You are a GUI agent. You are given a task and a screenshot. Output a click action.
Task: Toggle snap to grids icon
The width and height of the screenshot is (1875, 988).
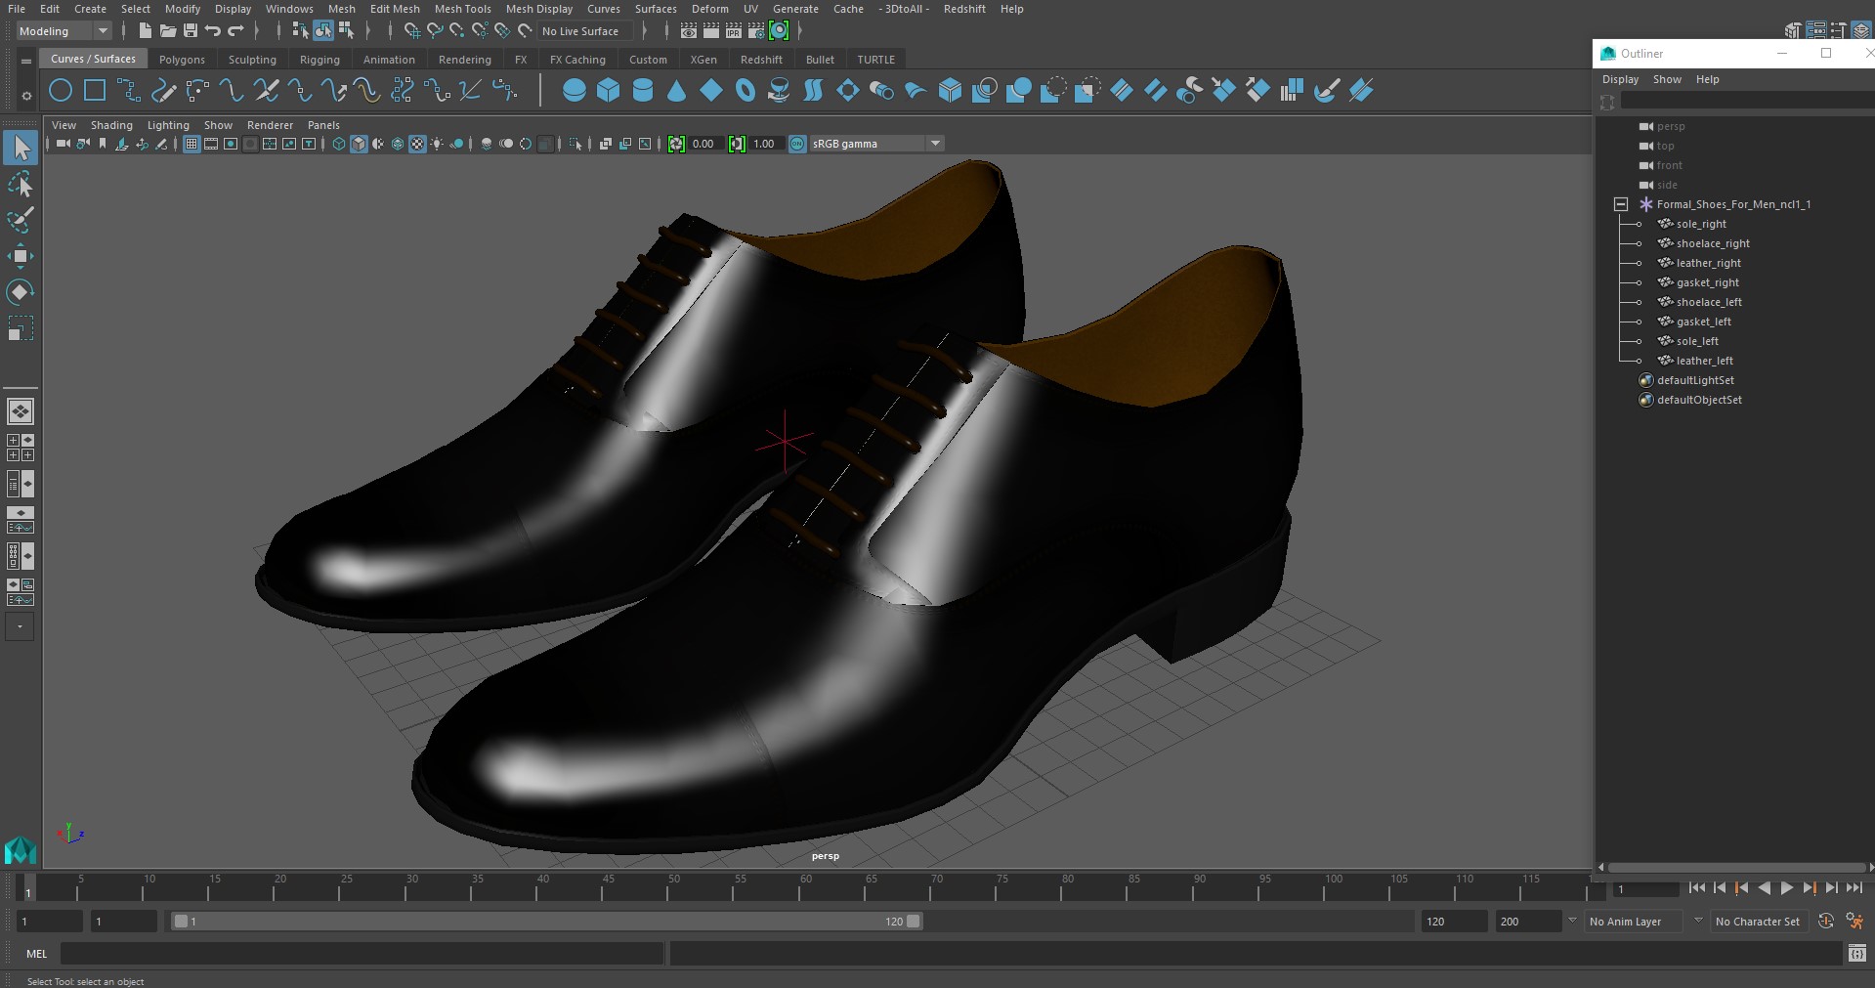tap(412, 31)
